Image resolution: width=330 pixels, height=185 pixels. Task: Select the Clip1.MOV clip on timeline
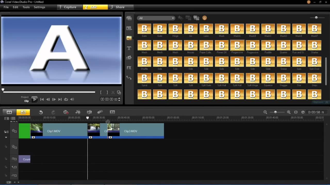59,131
